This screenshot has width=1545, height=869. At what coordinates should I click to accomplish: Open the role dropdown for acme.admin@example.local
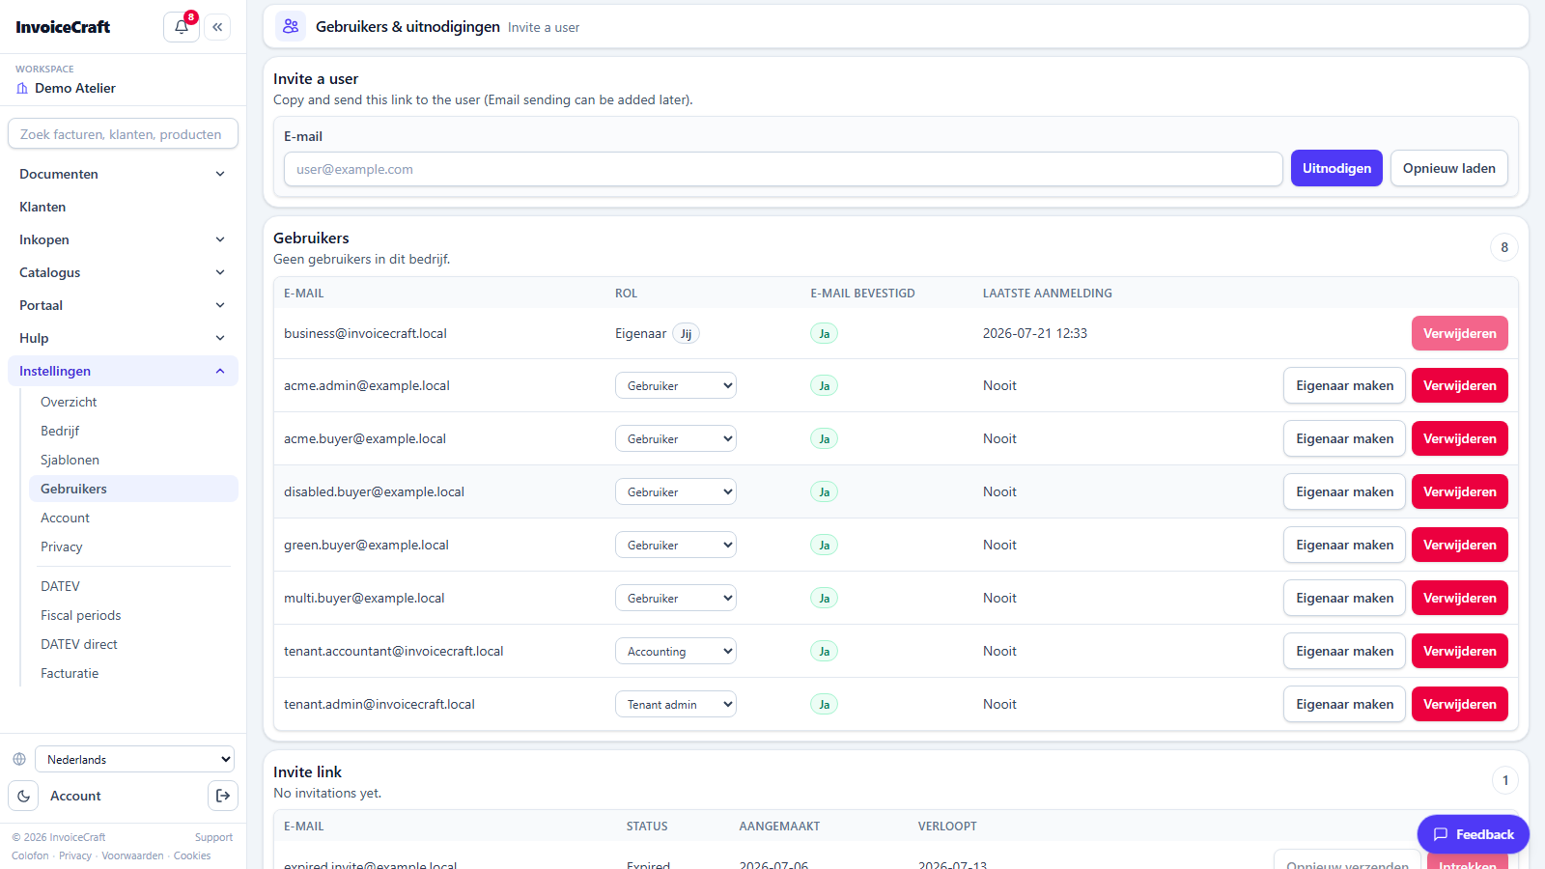675,385
